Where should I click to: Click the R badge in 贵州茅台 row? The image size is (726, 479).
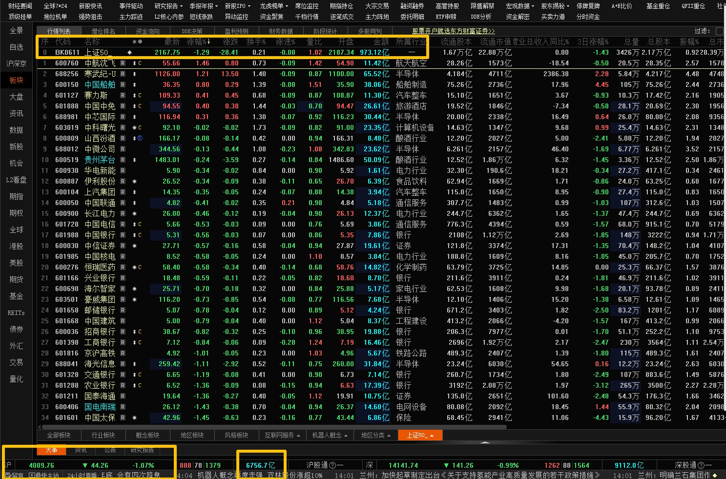point(123,160)
